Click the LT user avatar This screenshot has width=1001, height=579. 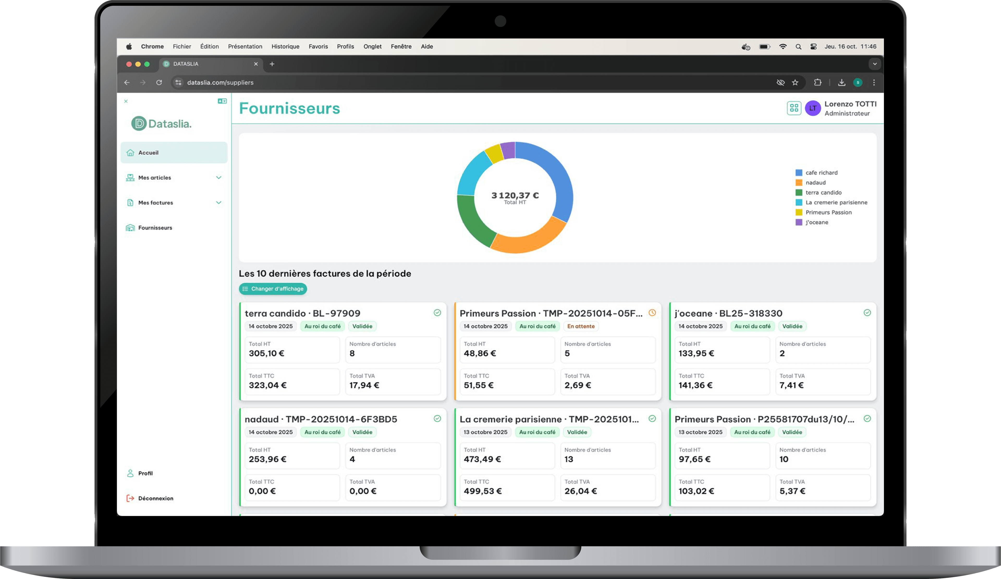(813, 108)
